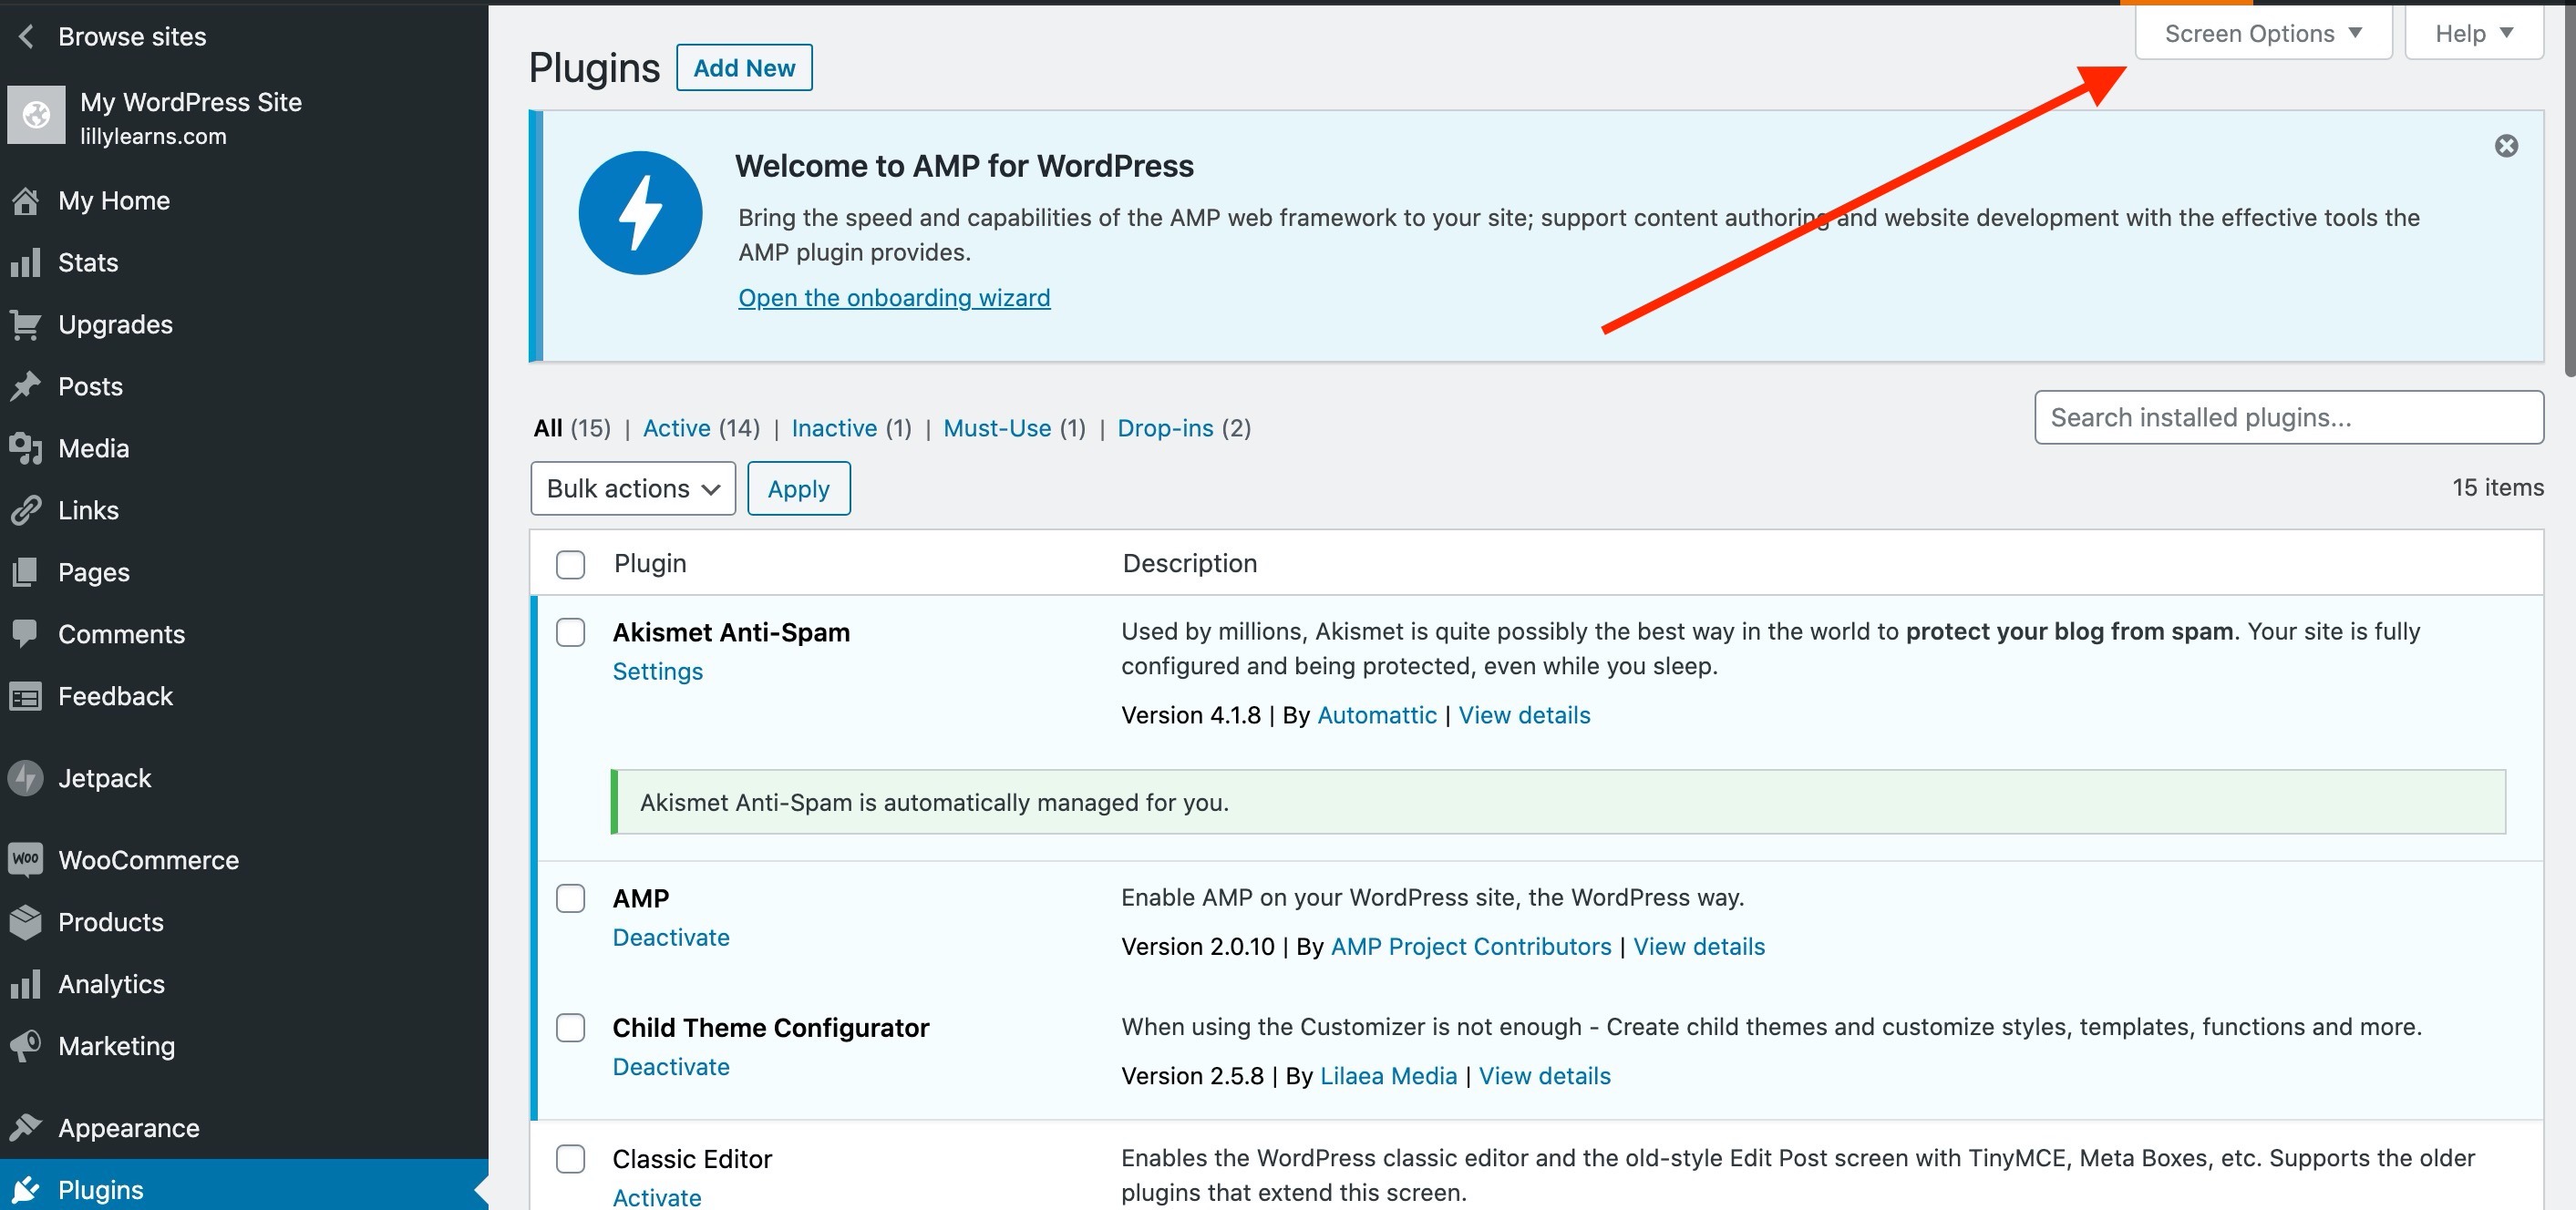
Task: Click the My Home house icon
Action: click(26, 200)
